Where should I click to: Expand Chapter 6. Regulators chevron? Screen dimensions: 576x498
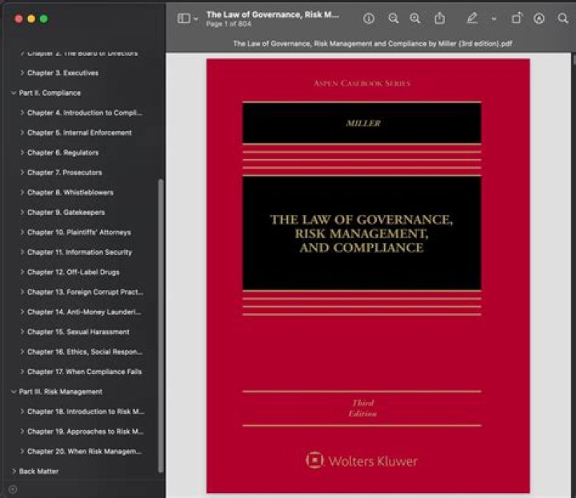[x=22, y=153]
